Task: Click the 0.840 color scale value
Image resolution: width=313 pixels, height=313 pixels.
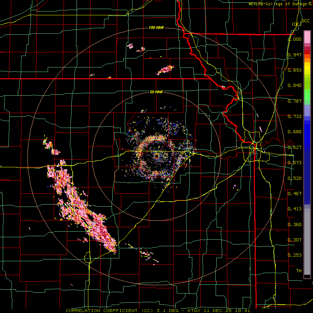Action: coord(295,86)
